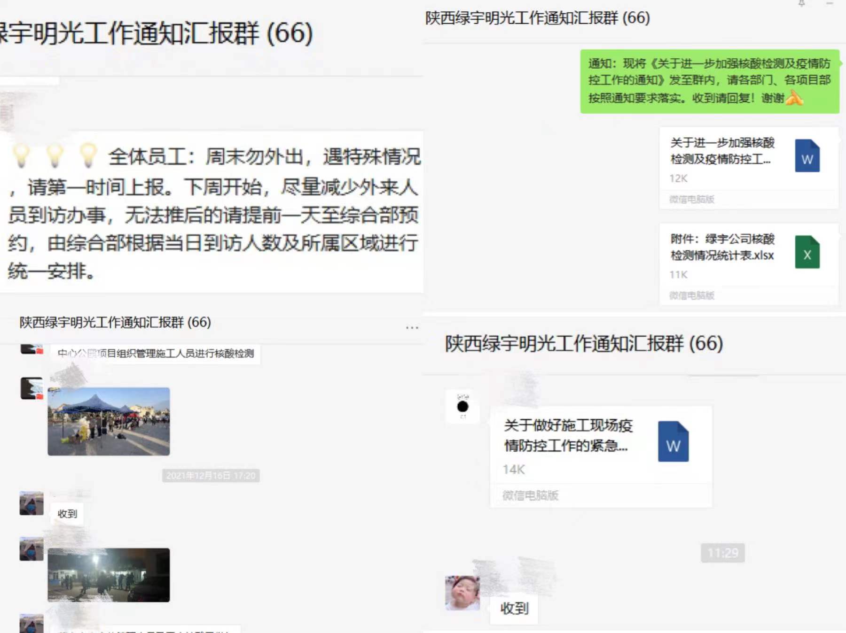Click the timestamp 11:29
The width and height of the screenshot is (846, 633).
tap(723, 553)
